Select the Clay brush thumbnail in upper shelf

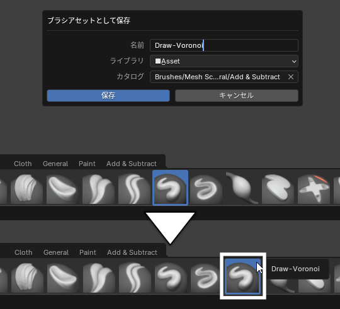click(63, 189)
